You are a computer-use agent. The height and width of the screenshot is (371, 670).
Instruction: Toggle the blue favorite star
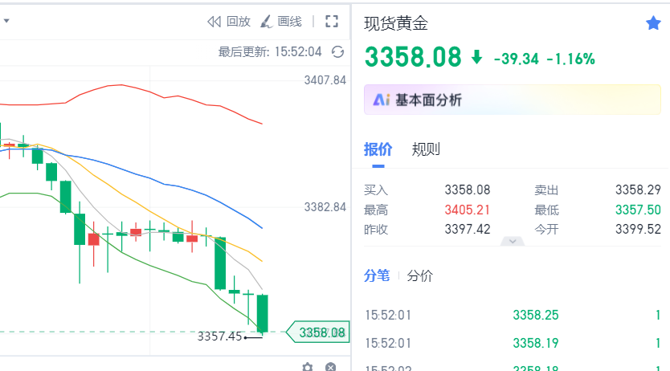coord(653,23)
